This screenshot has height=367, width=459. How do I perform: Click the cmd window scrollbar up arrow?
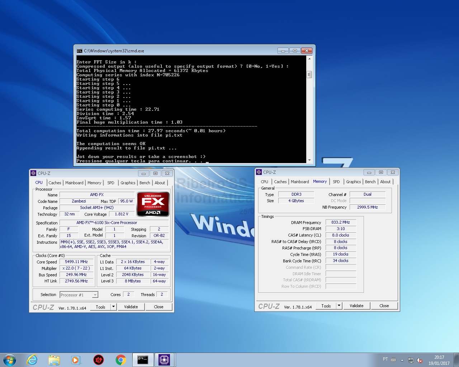[x=309, y=59]
